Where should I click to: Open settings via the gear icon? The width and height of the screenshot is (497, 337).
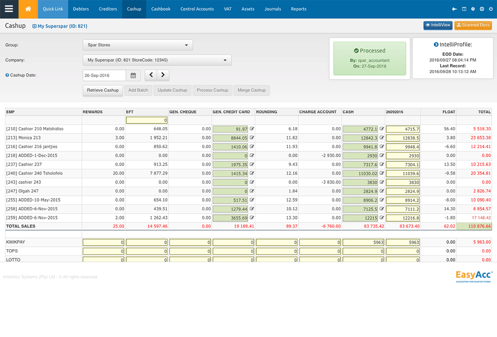point(473,9)
